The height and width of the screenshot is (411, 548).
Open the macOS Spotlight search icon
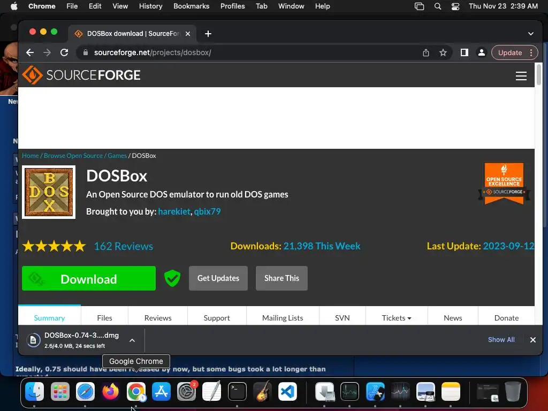[438, 6]
